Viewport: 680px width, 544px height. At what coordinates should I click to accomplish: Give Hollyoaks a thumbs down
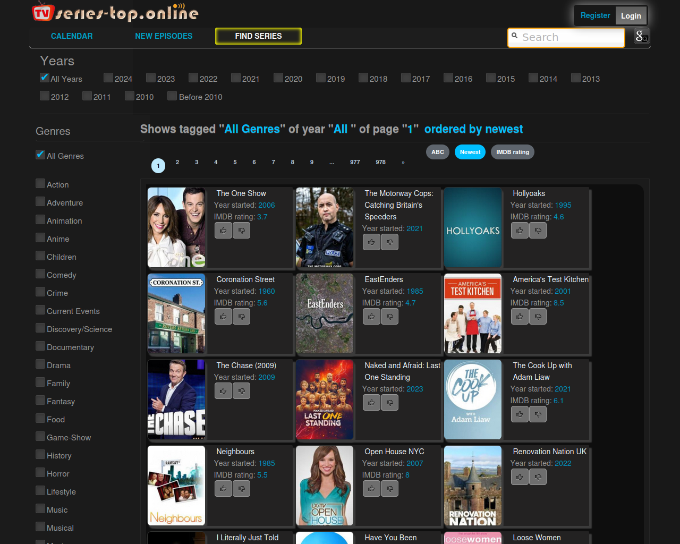538,231
